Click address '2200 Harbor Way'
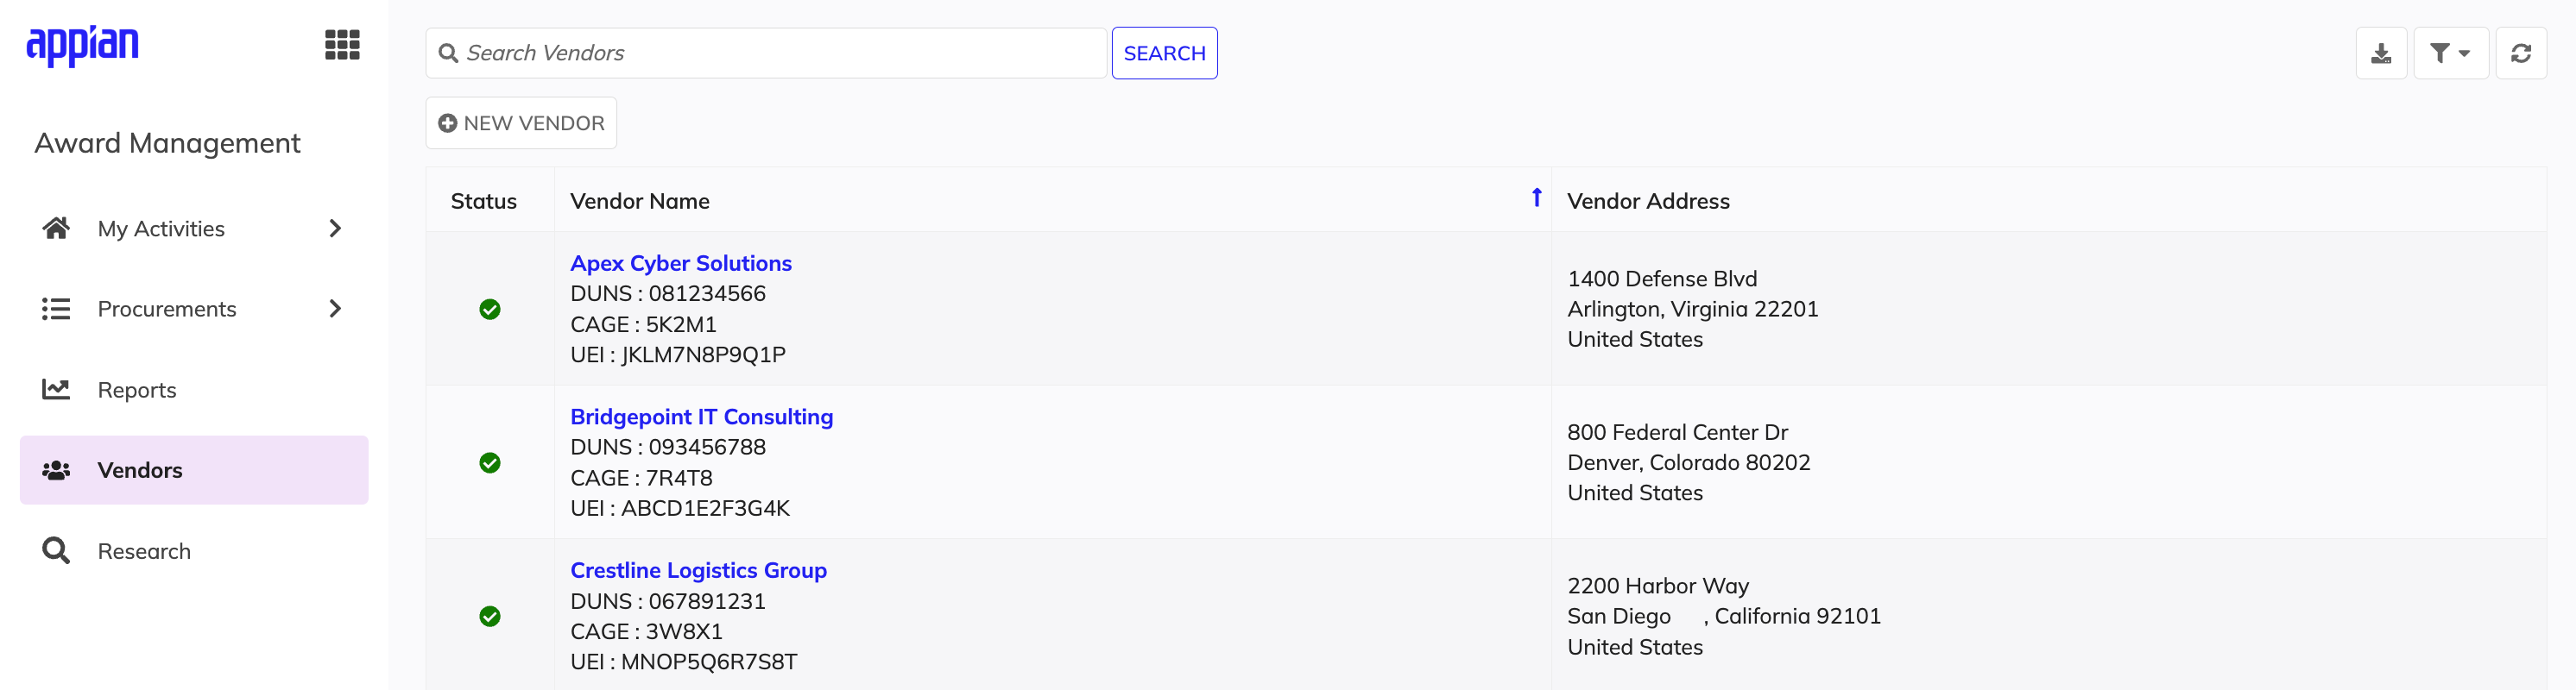Image resolution: width=2576 pixels, height=690 pixels. (x=1658, y=586)
